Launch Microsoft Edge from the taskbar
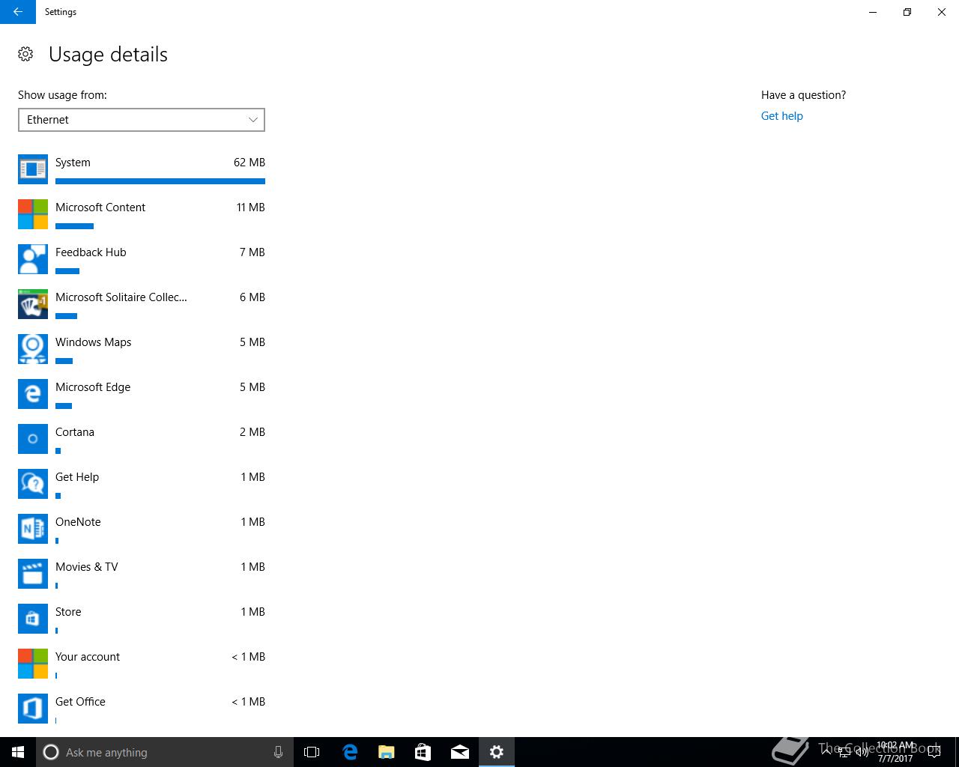959x767 pixels. point(349,752)
